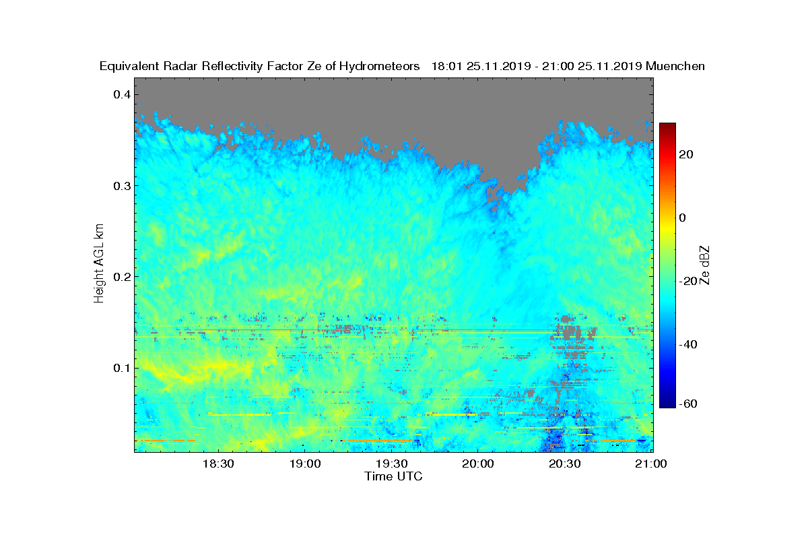Click the date range "18:01 25.11.2019 - 21:00 25.11.2019"
808x539 pixels.
pos(537,66)
